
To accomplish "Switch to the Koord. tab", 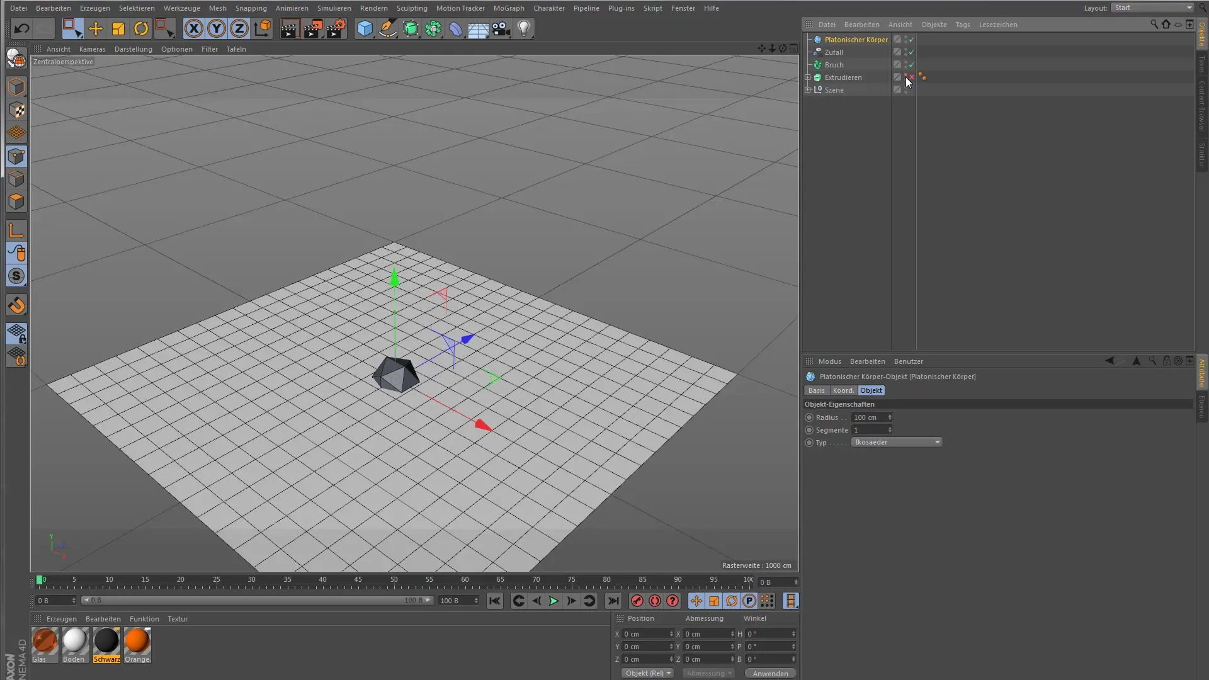I will coord(843,390).
